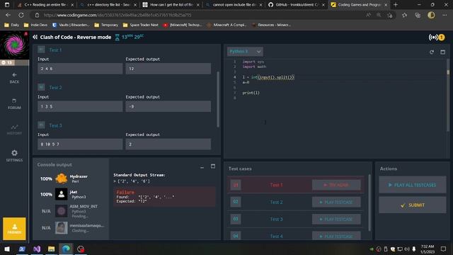Click Test 1 expected output field
453x255 pixels.
[x=168, y=69]
